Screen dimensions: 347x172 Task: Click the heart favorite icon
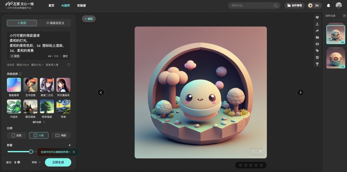point(317,17)
